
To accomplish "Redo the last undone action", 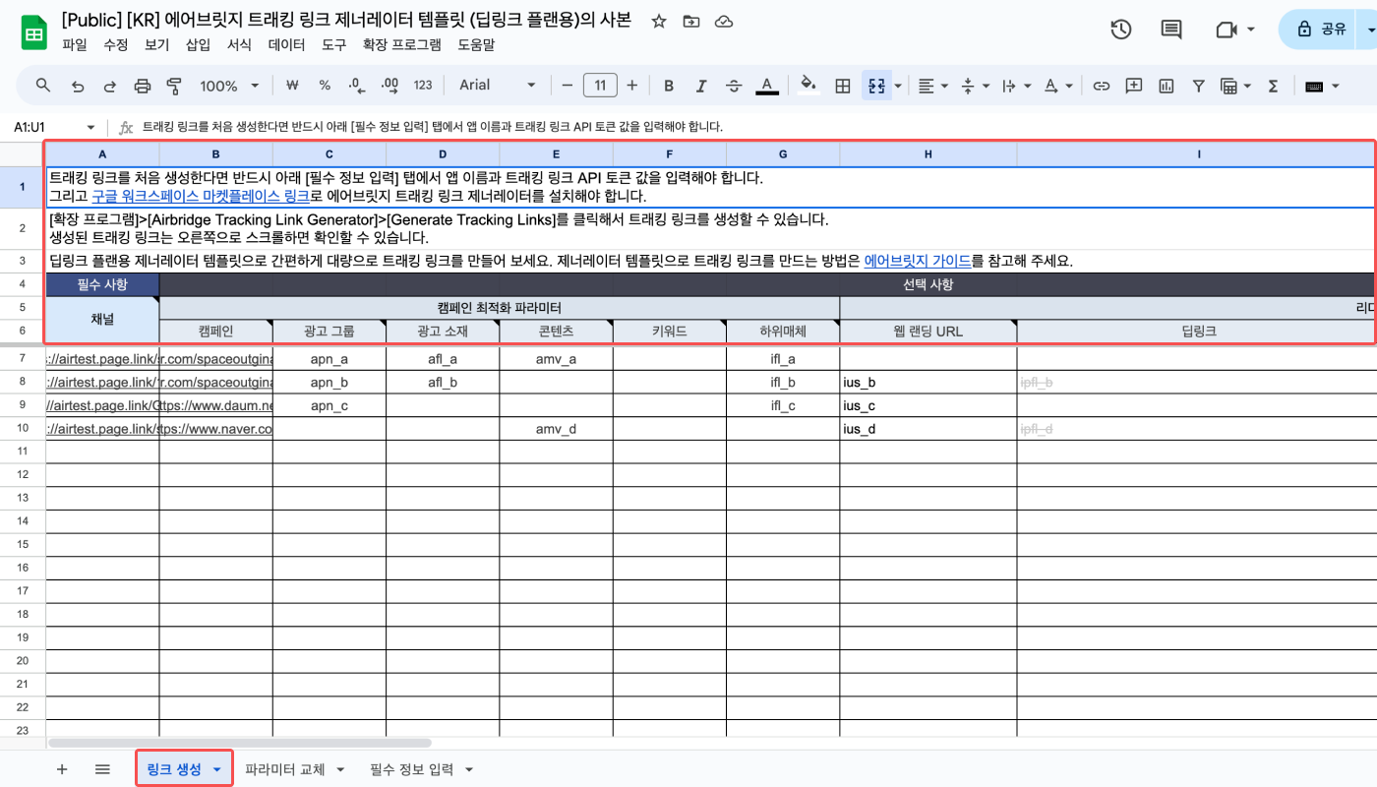I will 109,86.
